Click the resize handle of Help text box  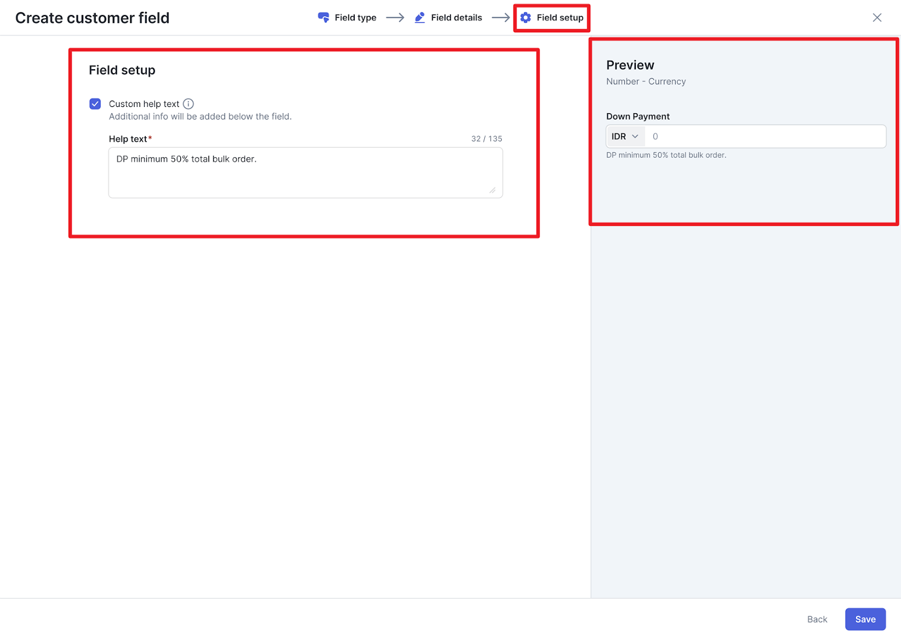click(492, 190)
